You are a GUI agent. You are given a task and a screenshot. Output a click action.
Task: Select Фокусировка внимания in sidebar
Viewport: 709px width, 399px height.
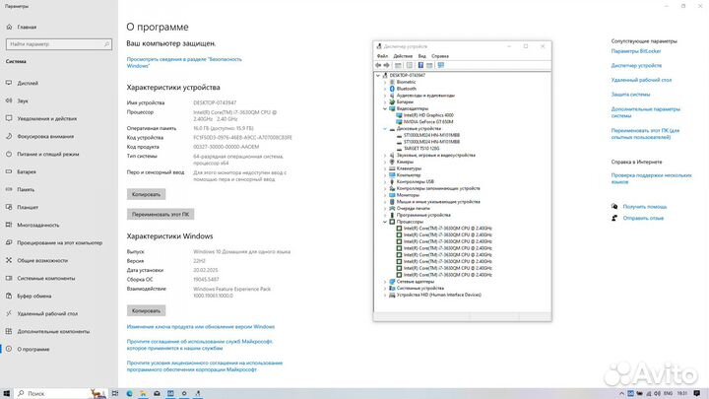(x=45, y=136)
